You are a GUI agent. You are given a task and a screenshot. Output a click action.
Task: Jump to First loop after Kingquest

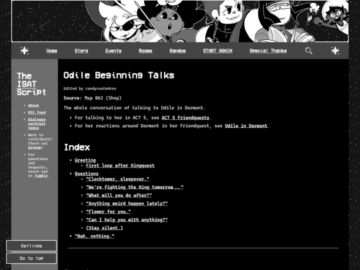(x=120, y=165)
